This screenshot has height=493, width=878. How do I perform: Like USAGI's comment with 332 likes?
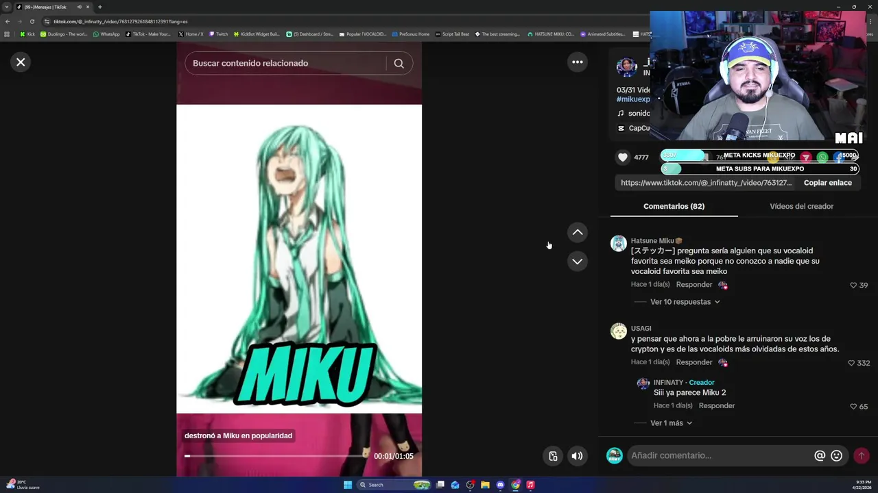(851, 364)
